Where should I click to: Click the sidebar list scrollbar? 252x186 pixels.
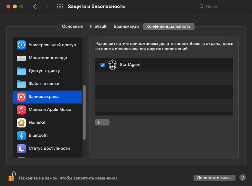click(84, 112)
